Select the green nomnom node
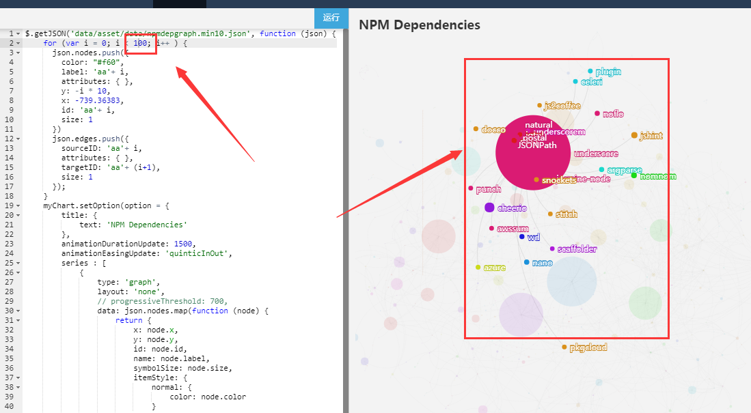 tap(633, 175)
